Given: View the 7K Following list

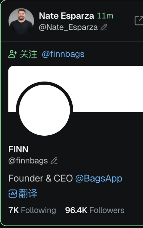Looking at the screenshot, I should [32, 210].
